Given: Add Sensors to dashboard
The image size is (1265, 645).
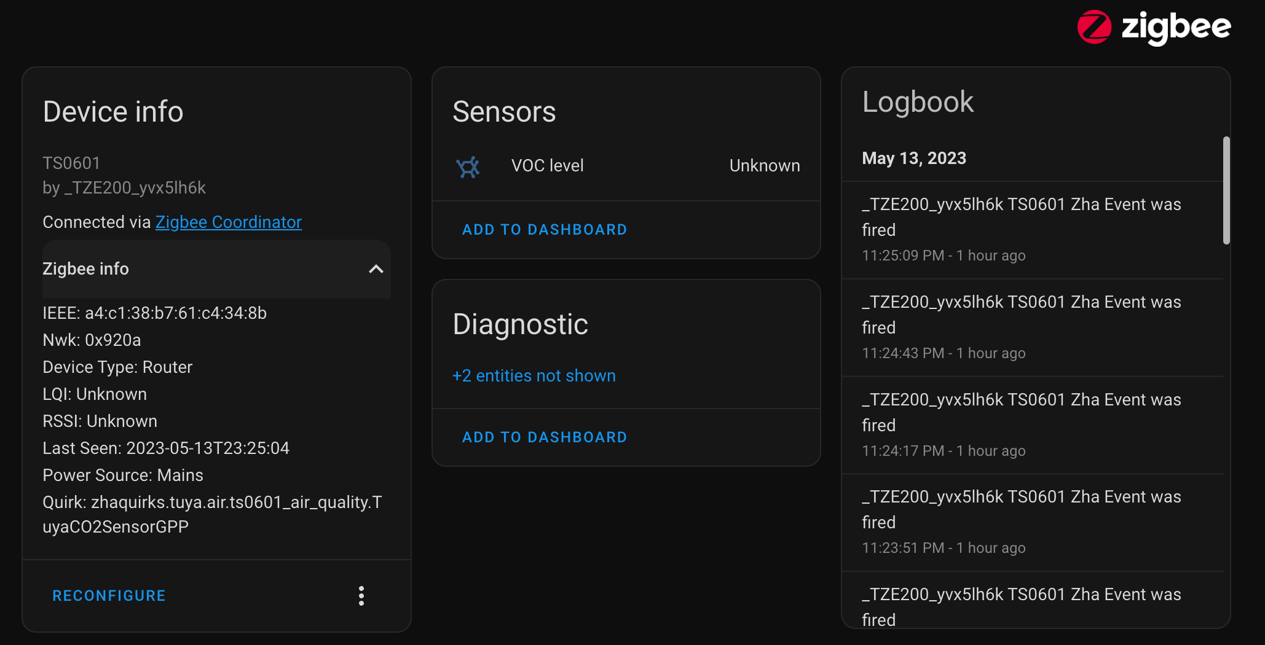Looking at the screenshot, I should click(544, 229).
